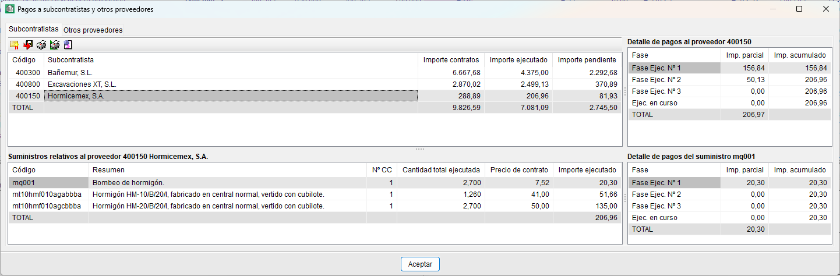The height and width of the screenshot is (276, 840).
Task: Click the Cantidad total ejecutada column header
Action: [x=441, y=170]
